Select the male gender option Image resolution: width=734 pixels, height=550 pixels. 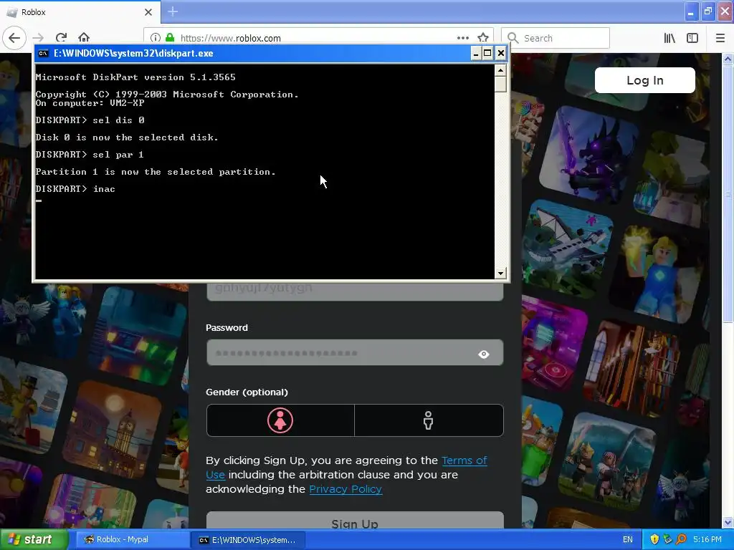click(x=429, y=420)
